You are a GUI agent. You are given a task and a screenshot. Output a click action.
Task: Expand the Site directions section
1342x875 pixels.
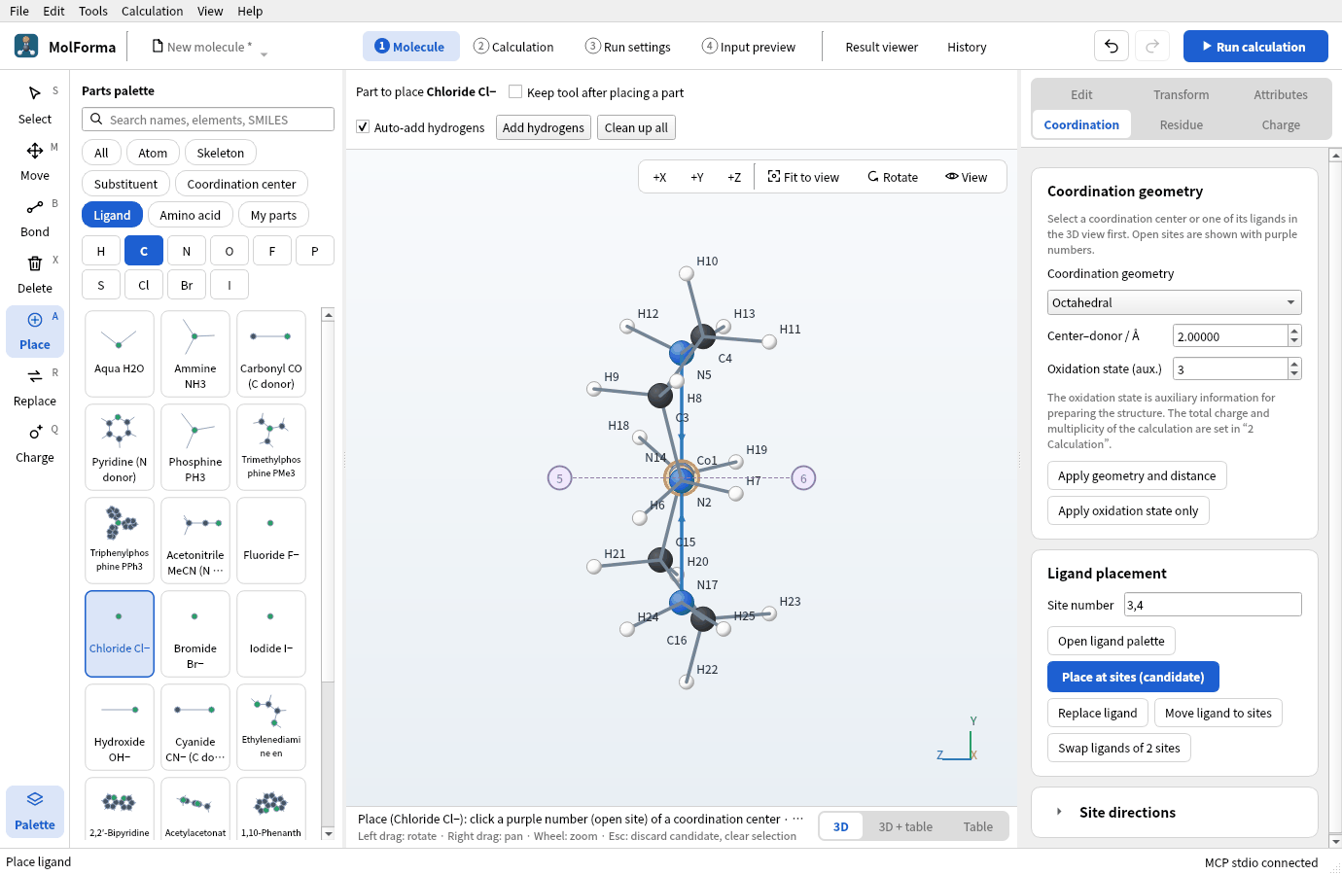(1174, 812)
